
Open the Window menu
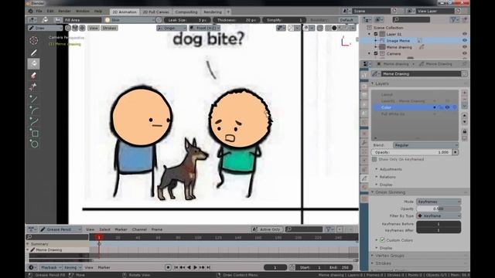(83, 12)
